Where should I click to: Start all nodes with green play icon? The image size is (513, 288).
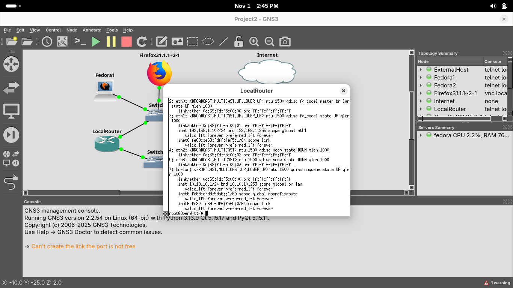pyautogui.click(x=96, y=42)
